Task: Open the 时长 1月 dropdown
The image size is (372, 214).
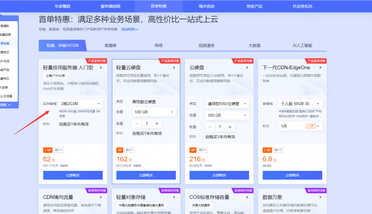Action: (x=300, y=126)
